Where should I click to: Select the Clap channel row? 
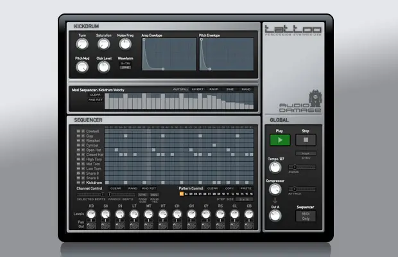coord(90,136)
